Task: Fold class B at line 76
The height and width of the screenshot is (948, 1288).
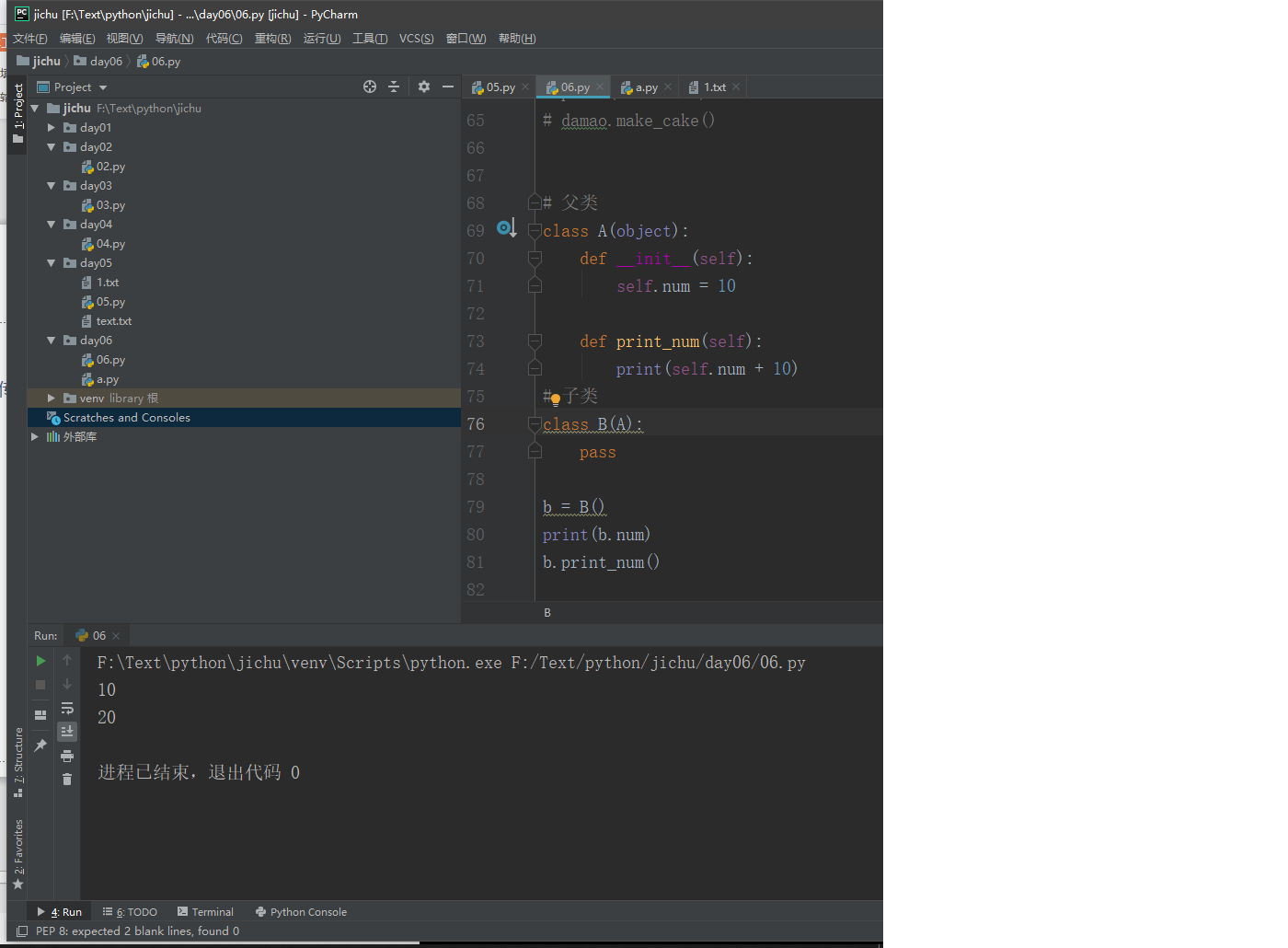Action: (x=535, y=424)
